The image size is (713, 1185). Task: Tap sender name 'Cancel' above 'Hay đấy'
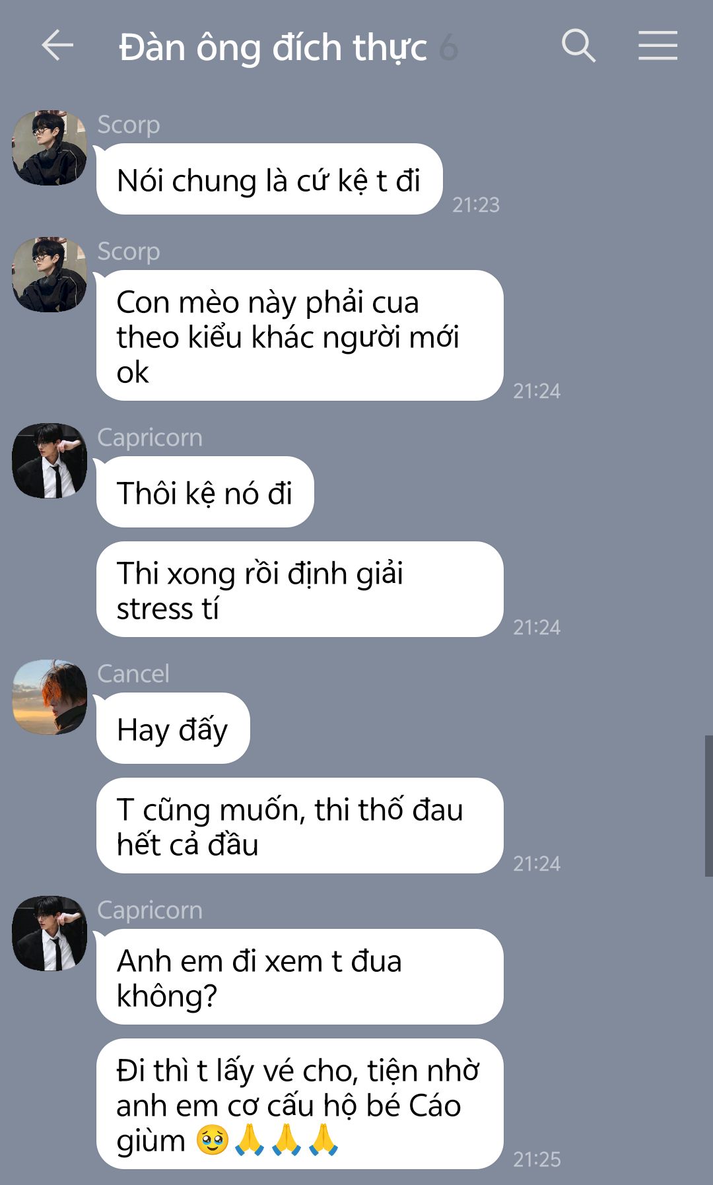point(133,673)
